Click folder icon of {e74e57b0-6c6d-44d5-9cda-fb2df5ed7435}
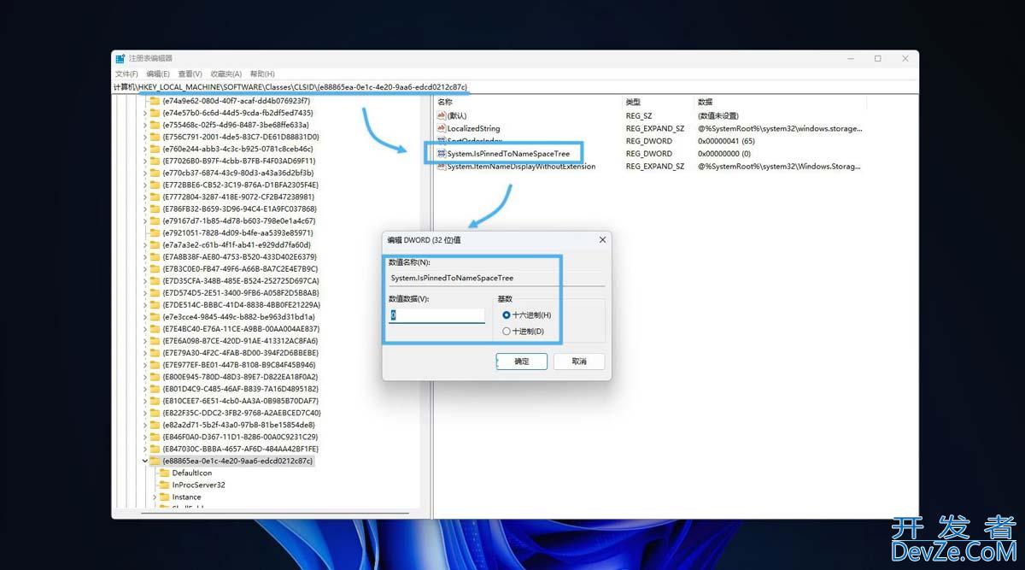 coord(155,113)
